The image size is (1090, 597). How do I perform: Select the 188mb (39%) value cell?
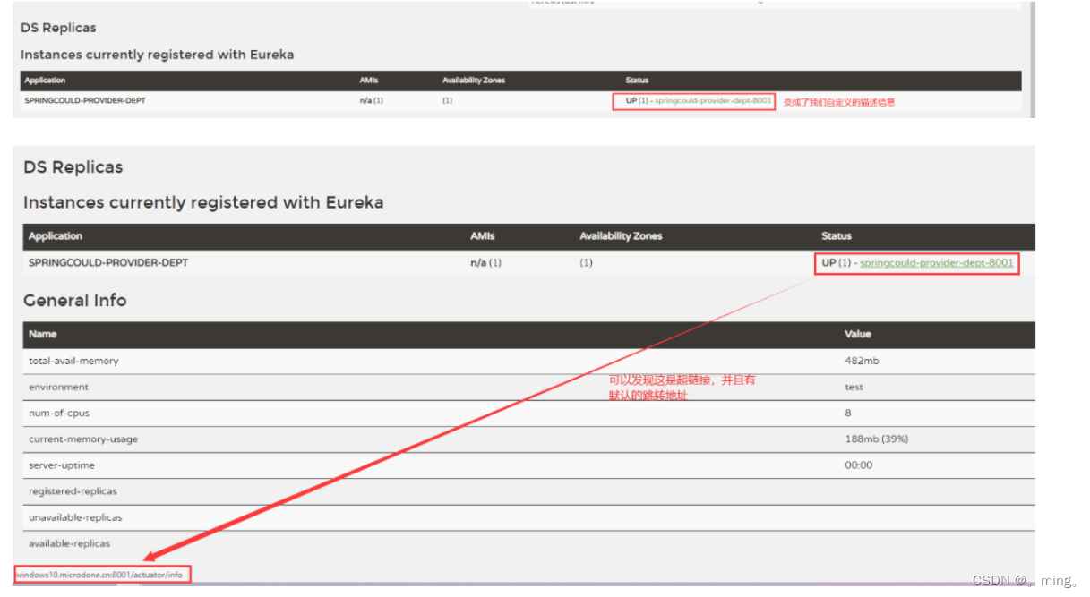pyautogui.click(x=876, y=439)
